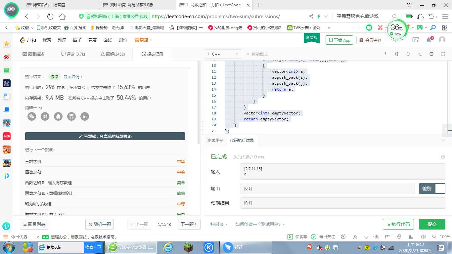Share result via Douban icon
Viewport: 452px width, 254px height.
[71, 116]
